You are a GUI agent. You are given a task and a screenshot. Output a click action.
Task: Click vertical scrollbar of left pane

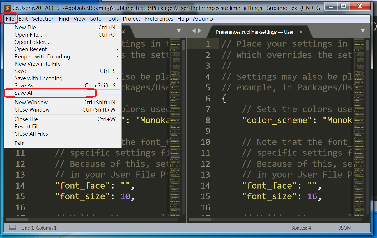tap(183, 45)
